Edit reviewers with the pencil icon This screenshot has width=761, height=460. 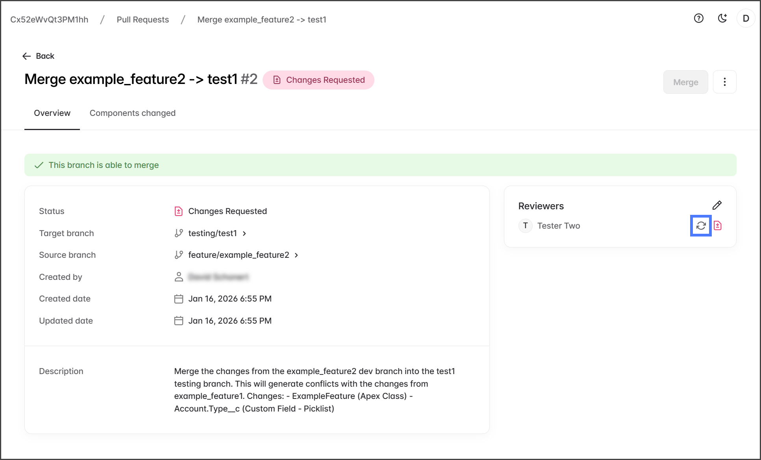click(x=717, y=205)
